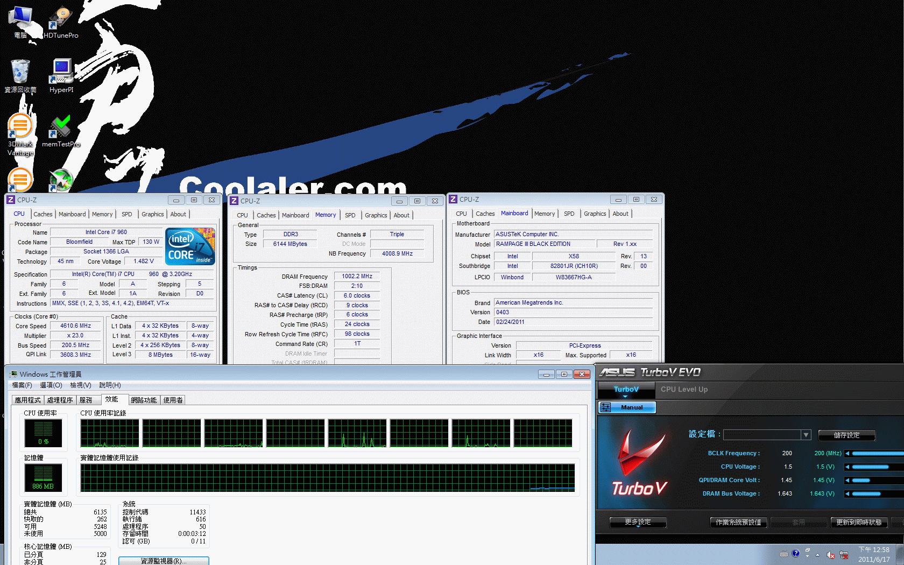
Task: Click the Core Voltage value 1.482 V
Action: coord(144,262)
